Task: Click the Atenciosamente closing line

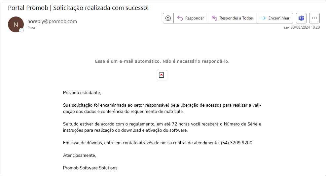Action: click(x=79, y=156)
